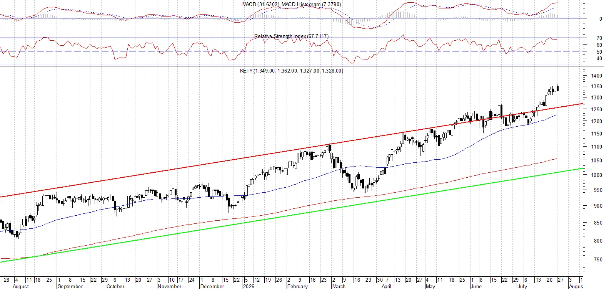Select the November month label
604x289 pixels.
click(170, 286)
